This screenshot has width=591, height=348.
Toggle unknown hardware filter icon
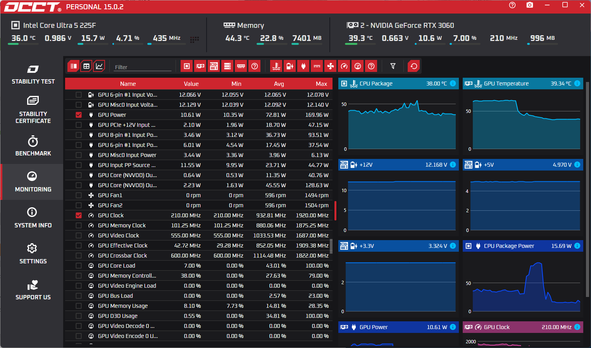tap(255, 66)
